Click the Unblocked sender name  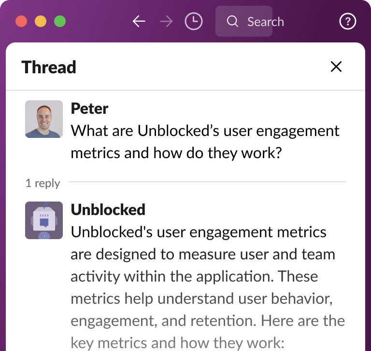[x=108, y=210]
